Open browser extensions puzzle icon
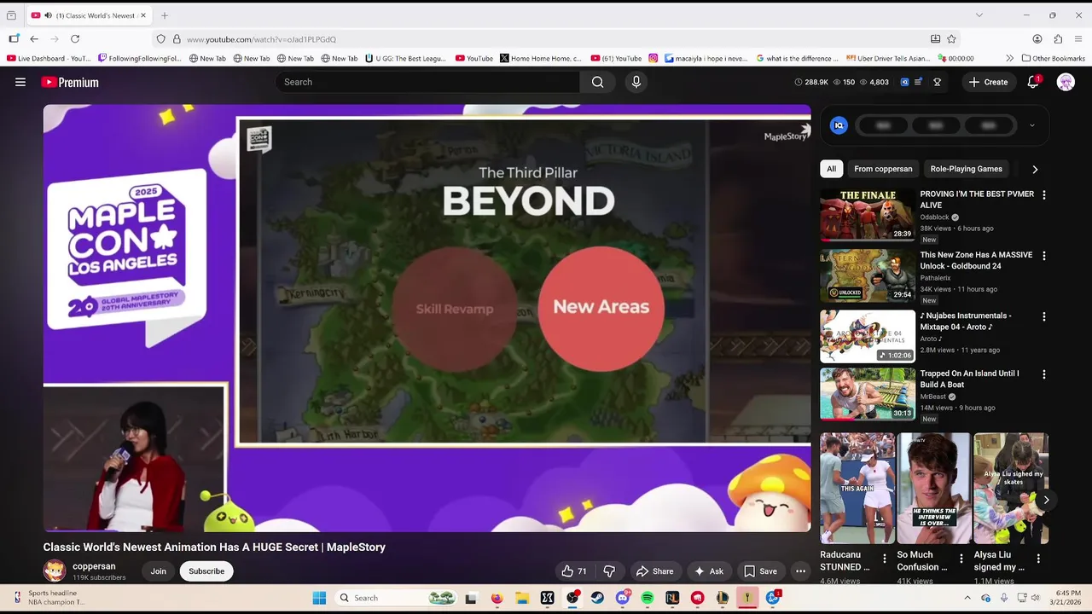This screenshot has height=614, width=1092. (1058, 39)
